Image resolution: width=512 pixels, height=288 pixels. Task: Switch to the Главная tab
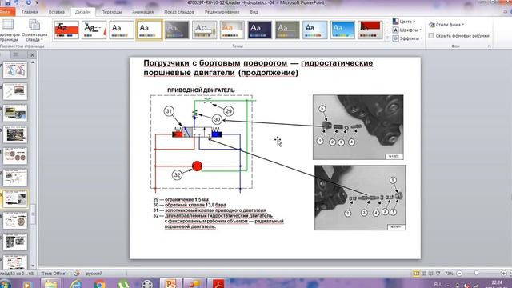tap(30, 12)
